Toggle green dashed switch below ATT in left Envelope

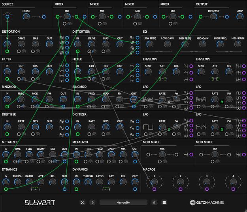(162, 79)
